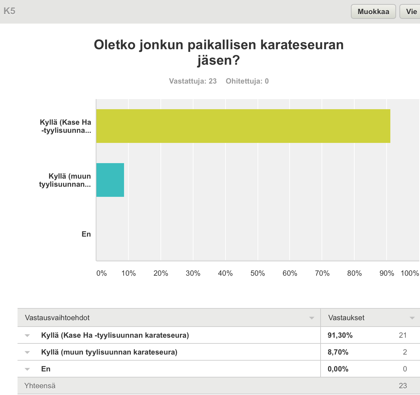Click the Muokkaa button

(373, 12)
